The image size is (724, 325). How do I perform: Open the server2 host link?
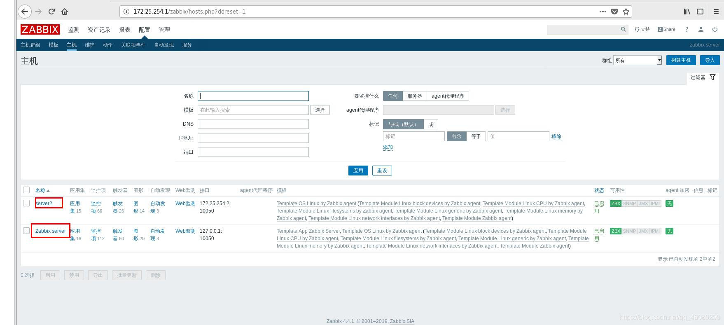(x=44, y=203)
